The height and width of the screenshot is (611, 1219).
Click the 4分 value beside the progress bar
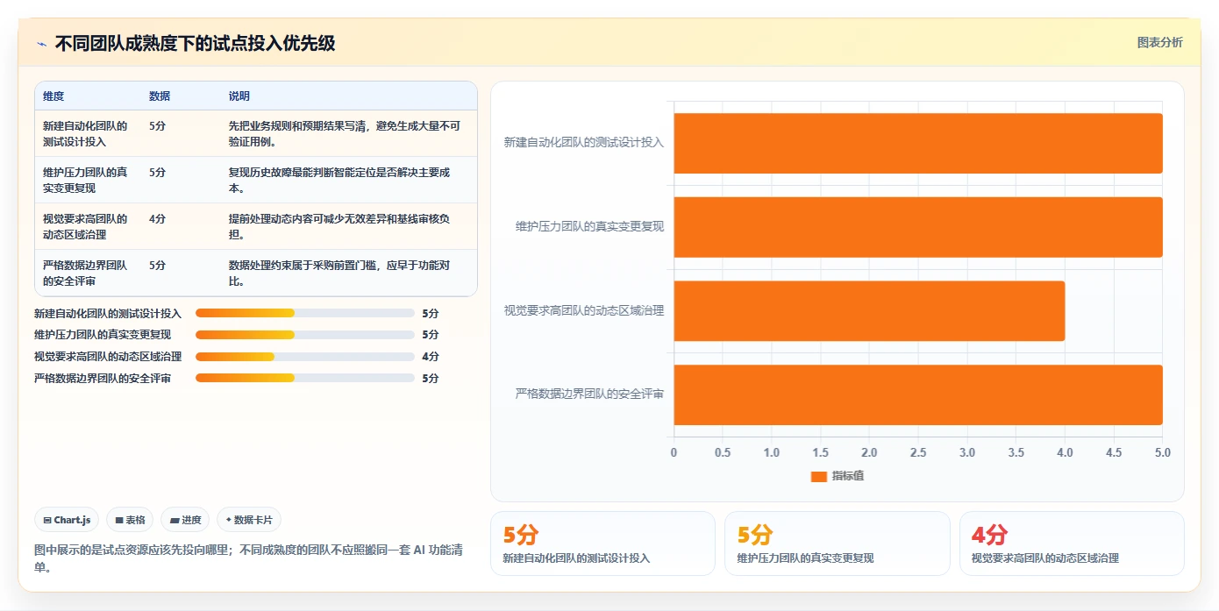[x=431, y=357]
